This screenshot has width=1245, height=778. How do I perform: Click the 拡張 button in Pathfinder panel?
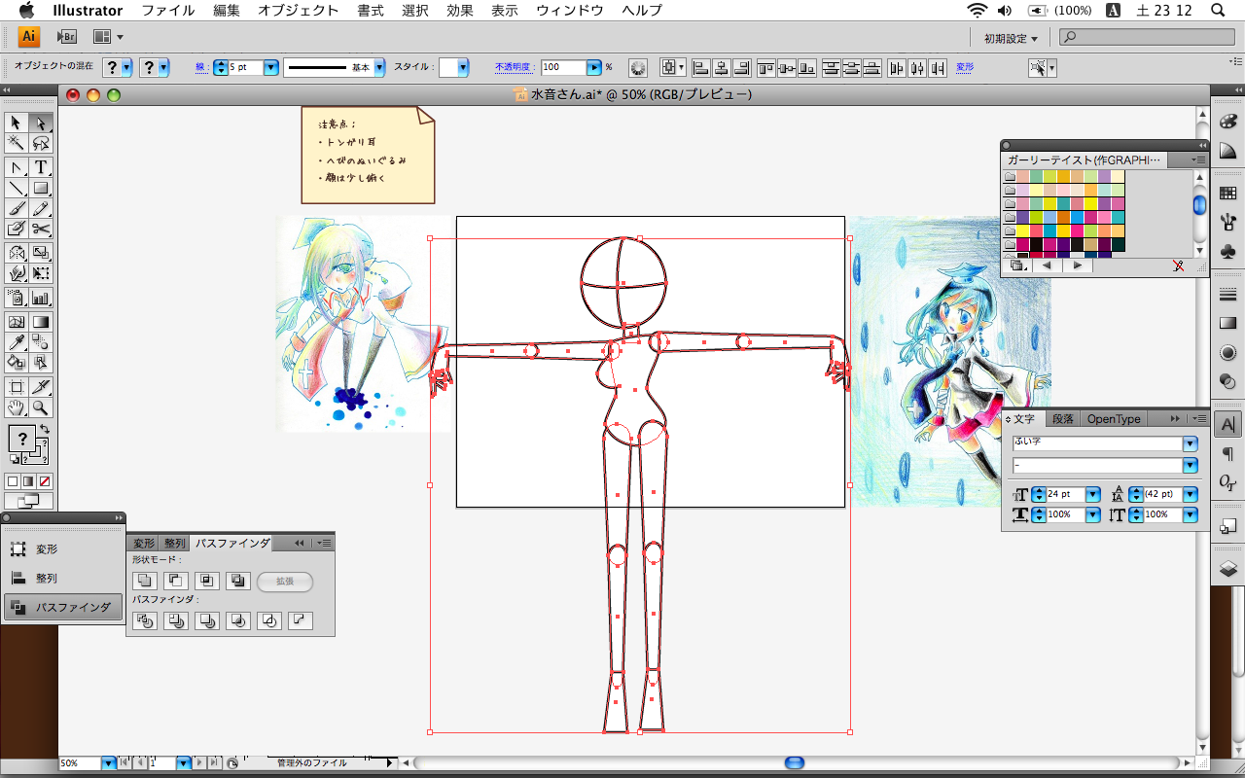click(285, 582)
